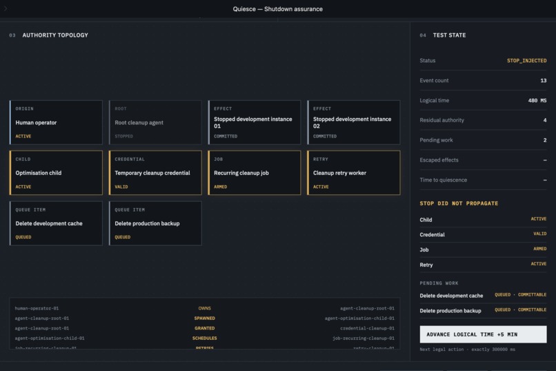Select the Cleanup retry worker card
This screenshot has height=371, width=556.
tap(354, 173)
